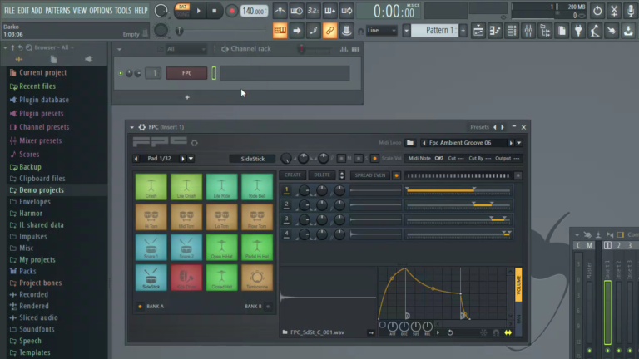Toggle the FPC channel mute LED
This screenshot has width=639, height=359.
click(x=121, y=73)
